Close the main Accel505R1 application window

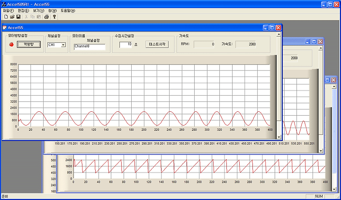[x=337, y=4]
